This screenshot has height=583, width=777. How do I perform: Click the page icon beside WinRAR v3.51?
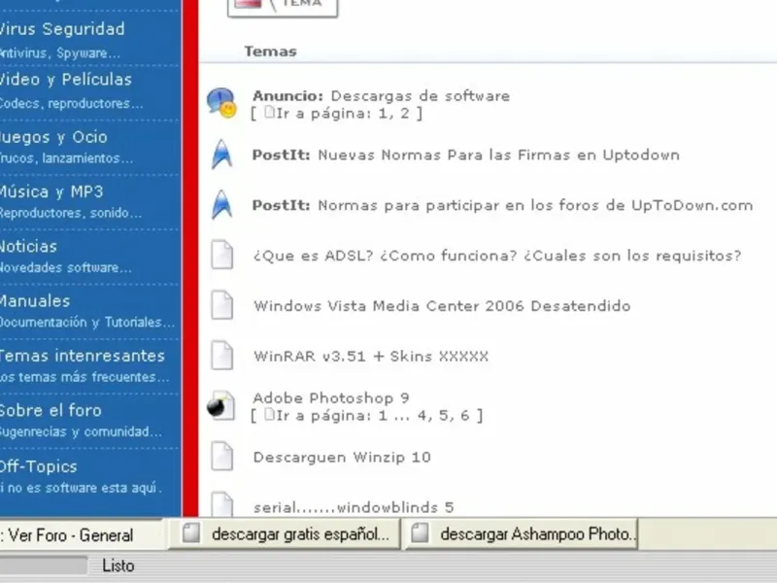click(222, 356)
